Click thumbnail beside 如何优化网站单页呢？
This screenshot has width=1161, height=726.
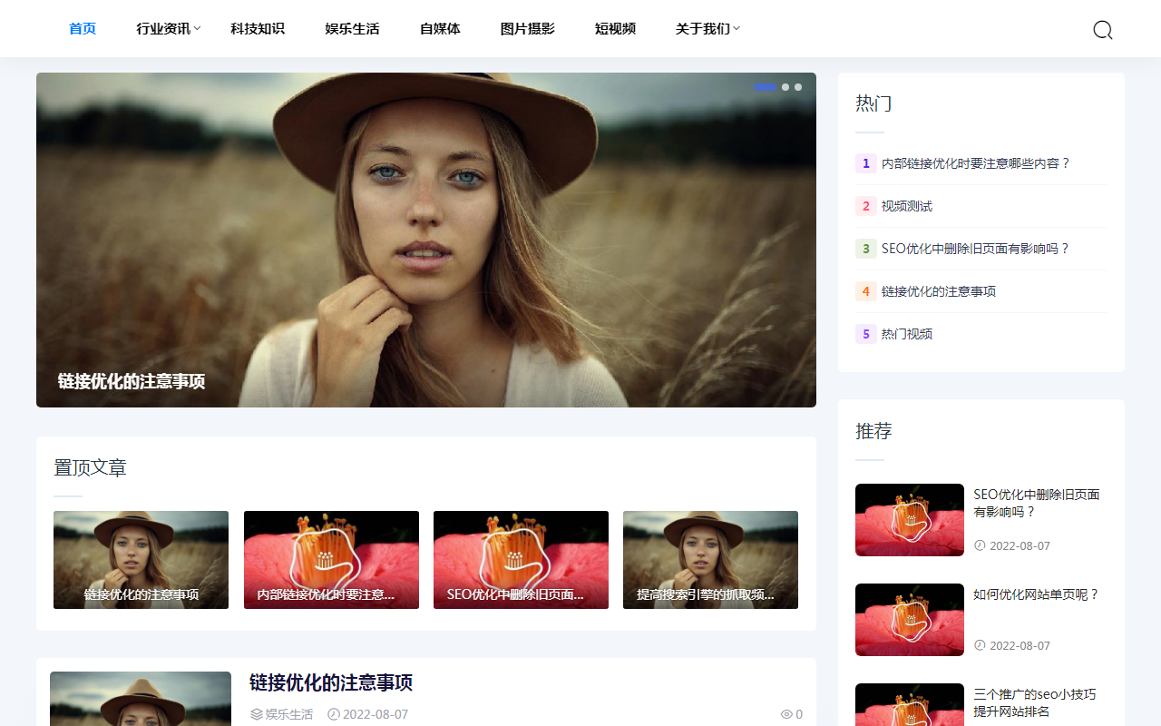click(910, 620)
